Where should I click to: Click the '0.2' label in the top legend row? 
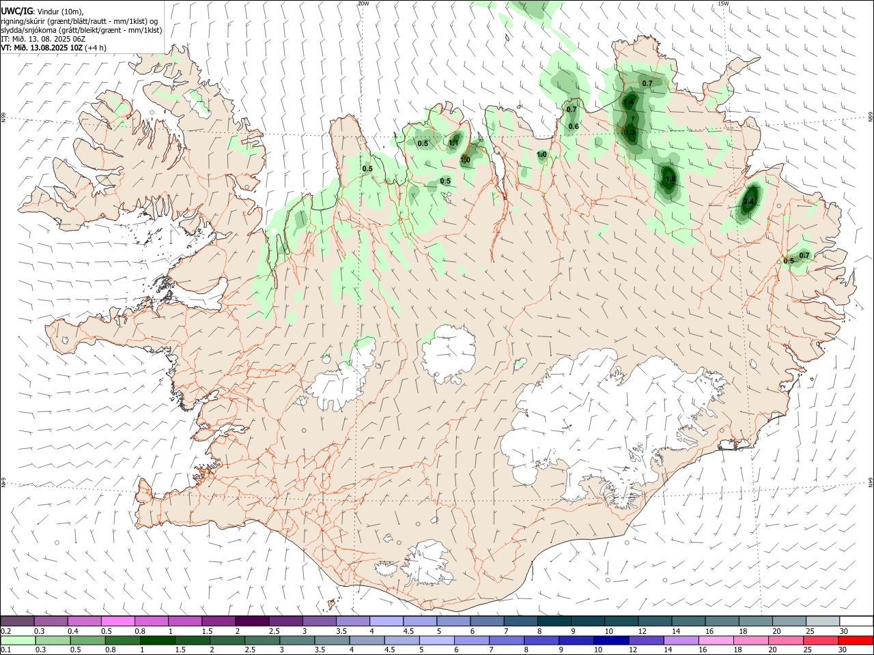click(5, 631)
